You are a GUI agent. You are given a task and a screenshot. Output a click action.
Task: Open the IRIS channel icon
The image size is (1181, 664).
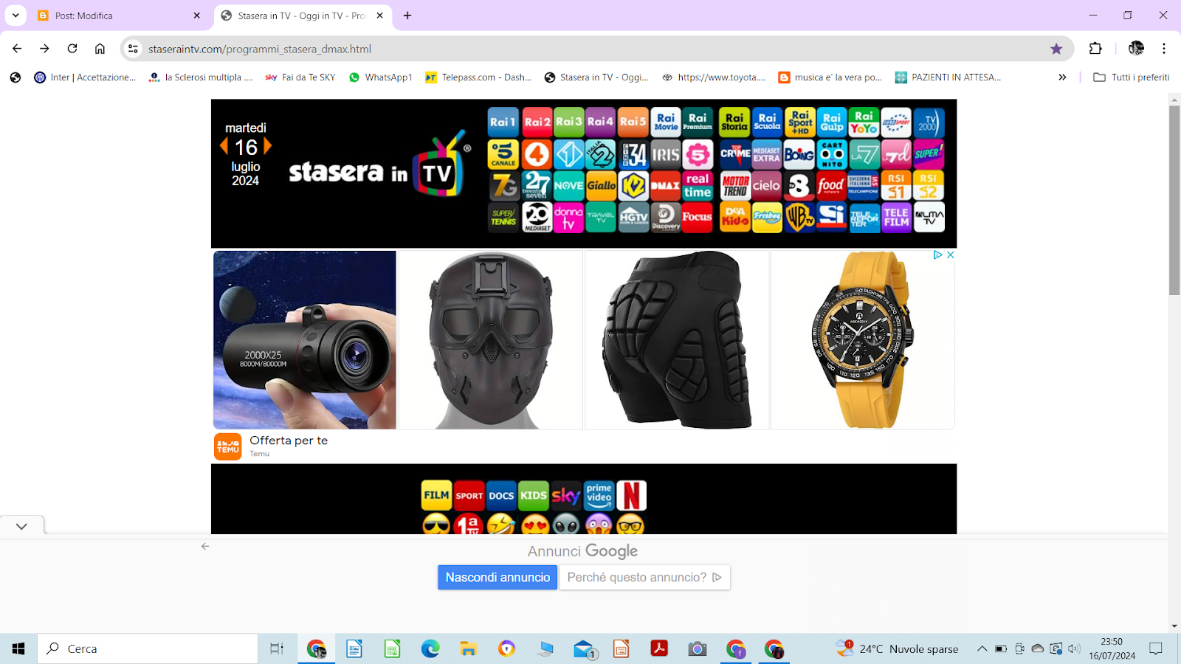point(666,154)
